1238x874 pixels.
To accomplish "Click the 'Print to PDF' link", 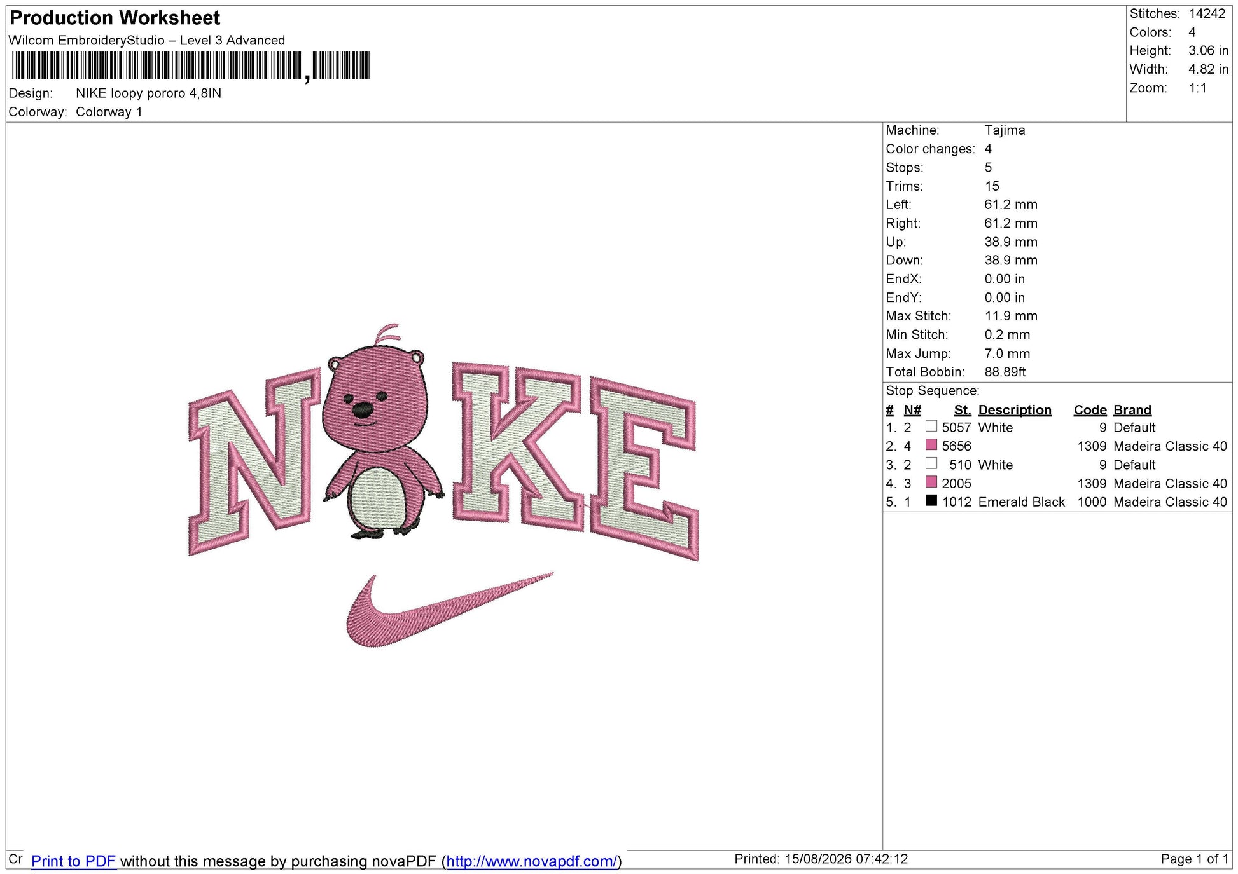I will 73,861.
